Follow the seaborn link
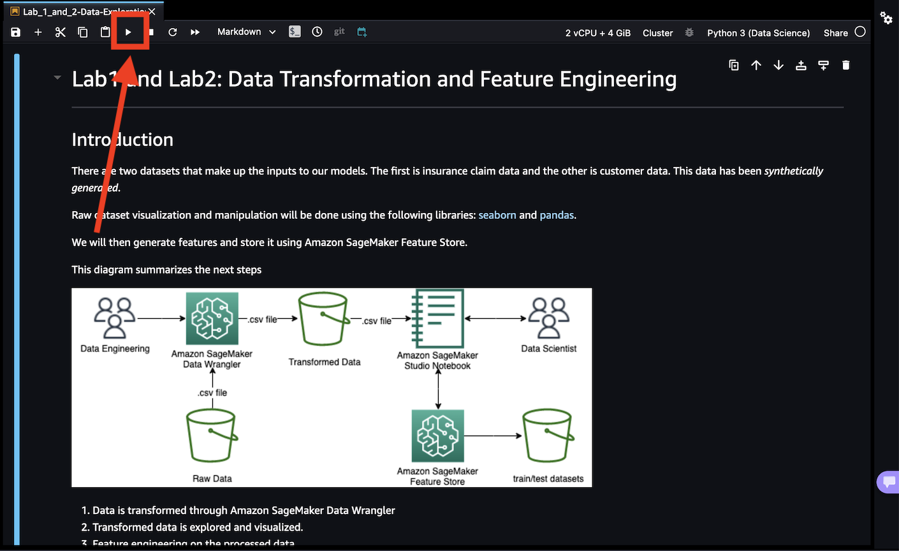The height and width of the screenshot is (551, 899). (x=497, y=215)
